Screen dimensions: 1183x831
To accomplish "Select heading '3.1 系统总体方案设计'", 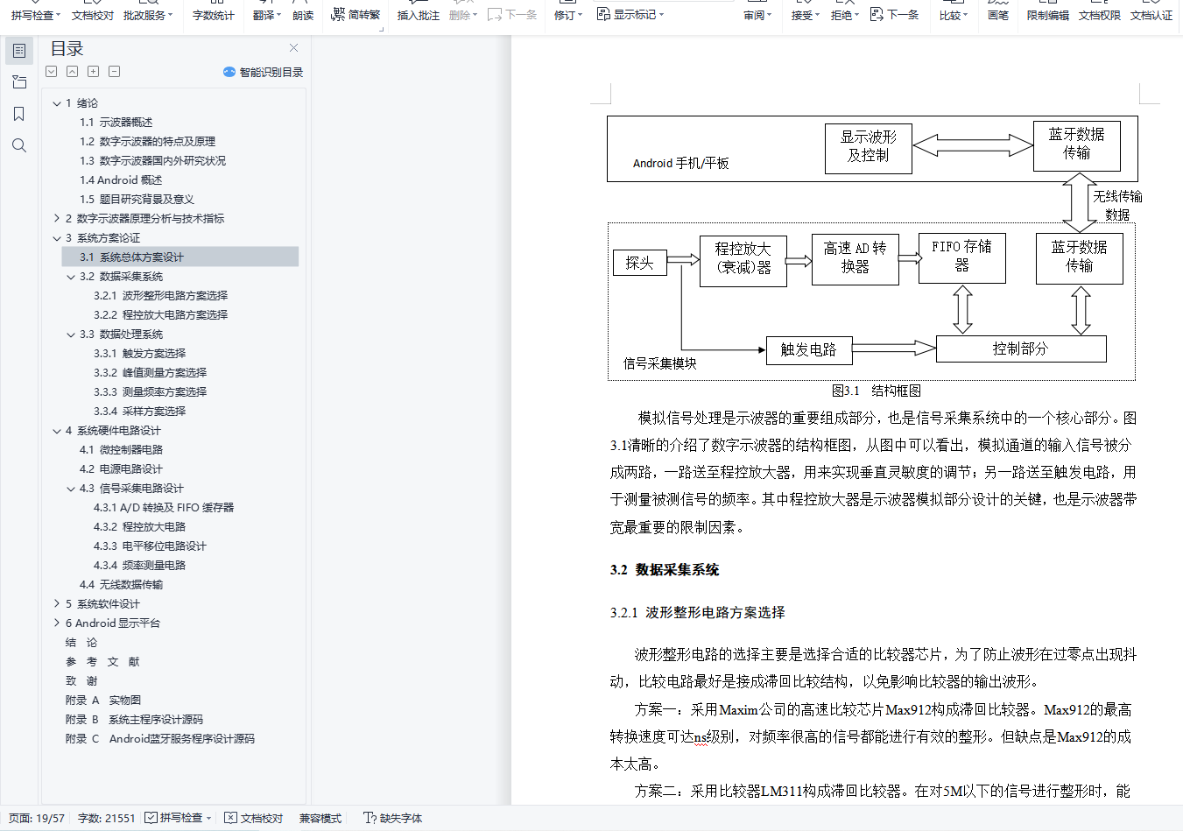I will 180,257.
